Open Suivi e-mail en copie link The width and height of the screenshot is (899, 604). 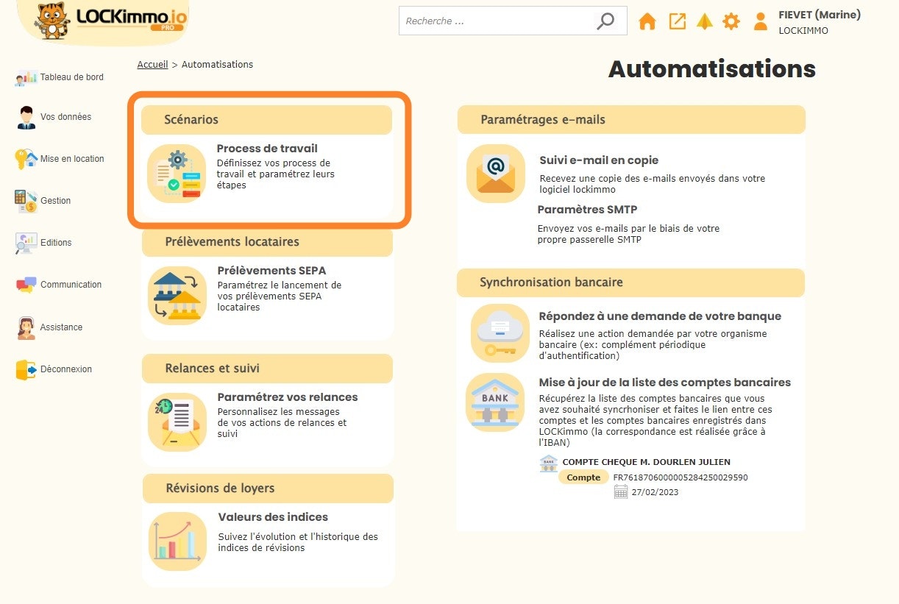pos(599,160)
